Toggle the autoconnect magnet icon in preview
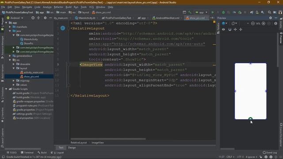283x159 pixels. click(x=230, y=30)
